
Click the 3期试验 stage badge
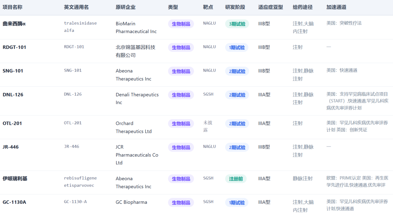tap(237, 24)
